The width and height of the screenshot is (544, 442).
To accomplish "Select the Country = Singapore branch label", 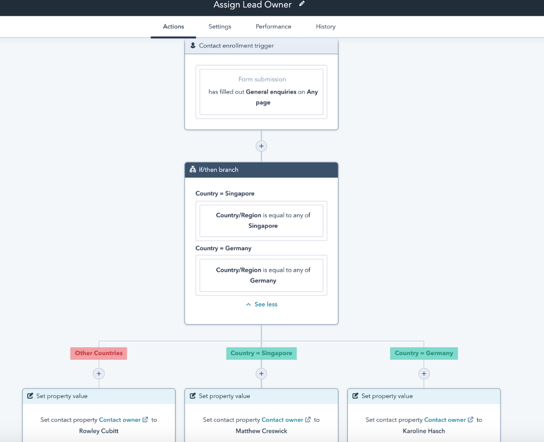I will 261,353.
